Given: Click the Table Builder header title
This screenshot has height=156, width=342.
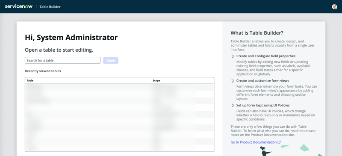Looking at the screenshot, I should [x=50, y=7].
